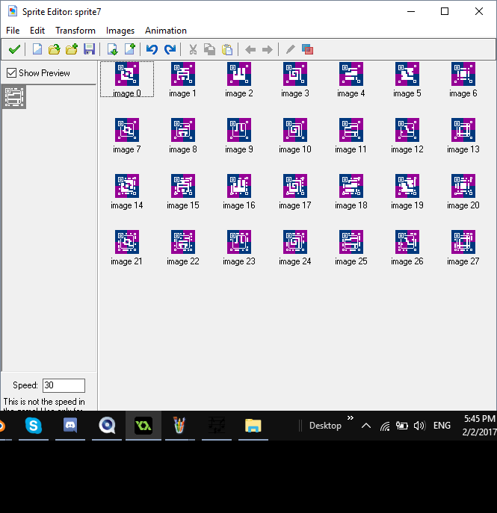Click the Speed input field

tap(64, 385)
